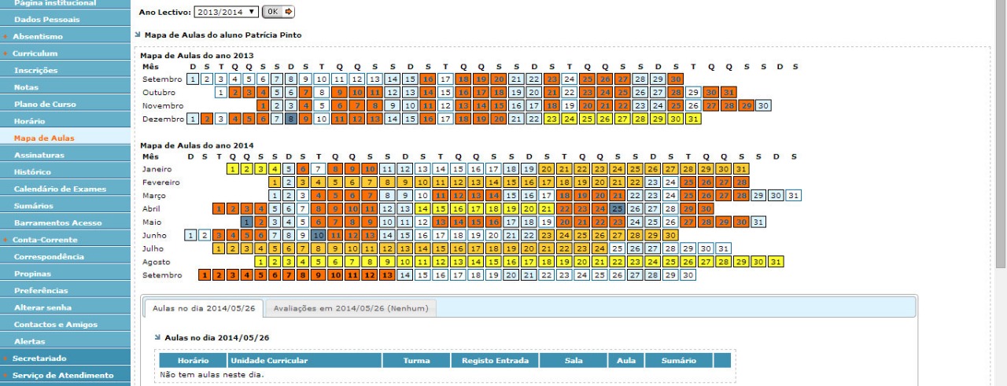The image size is (1007, 386).
Task: Open Sumários in the sidebar
Action: click(33, 206)
